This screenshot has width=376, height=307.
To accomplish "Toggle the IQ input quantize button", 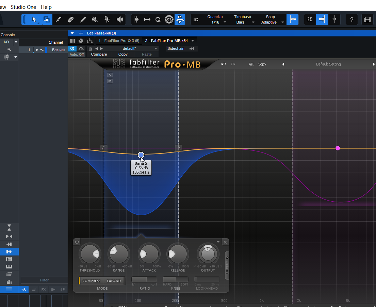I will click(196, 20).
